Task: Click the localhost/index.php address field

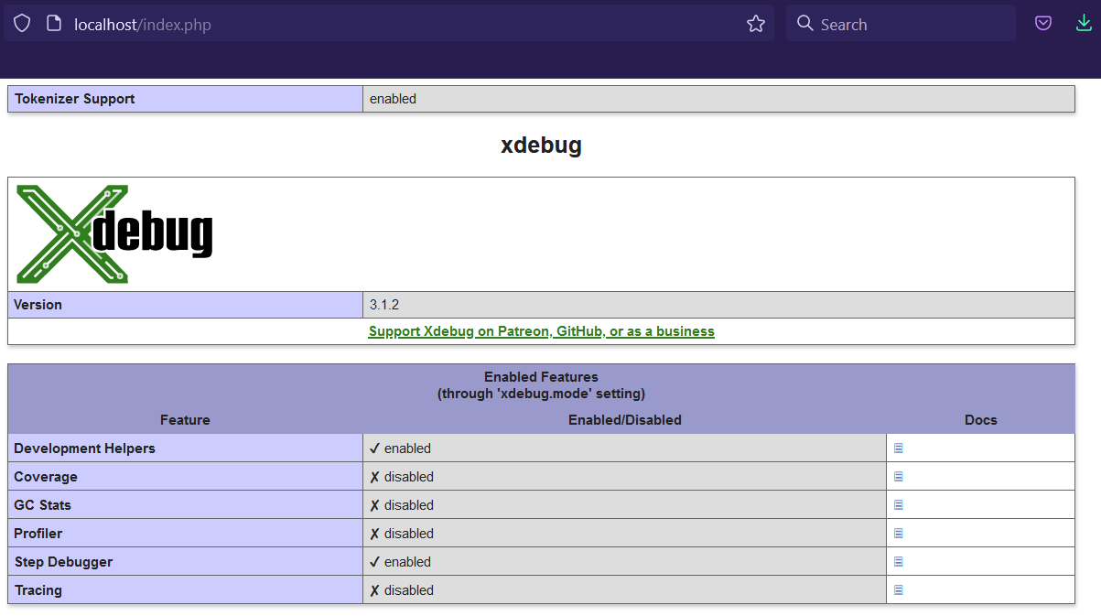Action: click(389, 24)
